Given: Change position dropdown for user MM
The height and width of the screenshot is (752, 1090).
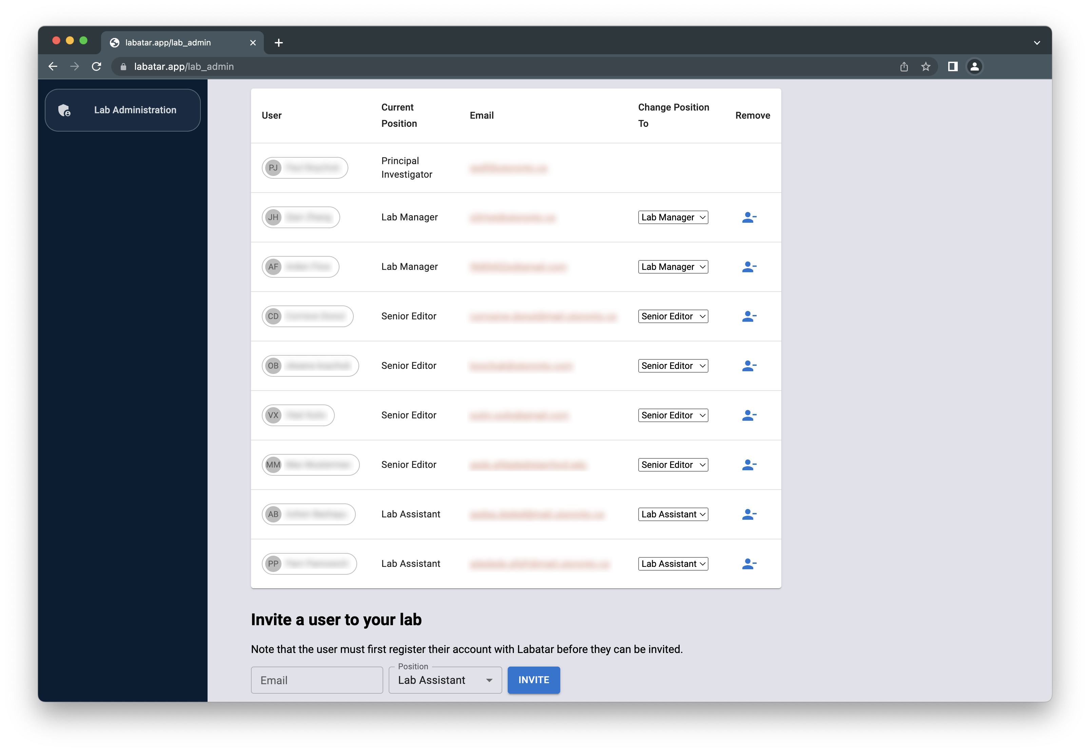Looking at the screenshot, I should (x=673, y=464).
